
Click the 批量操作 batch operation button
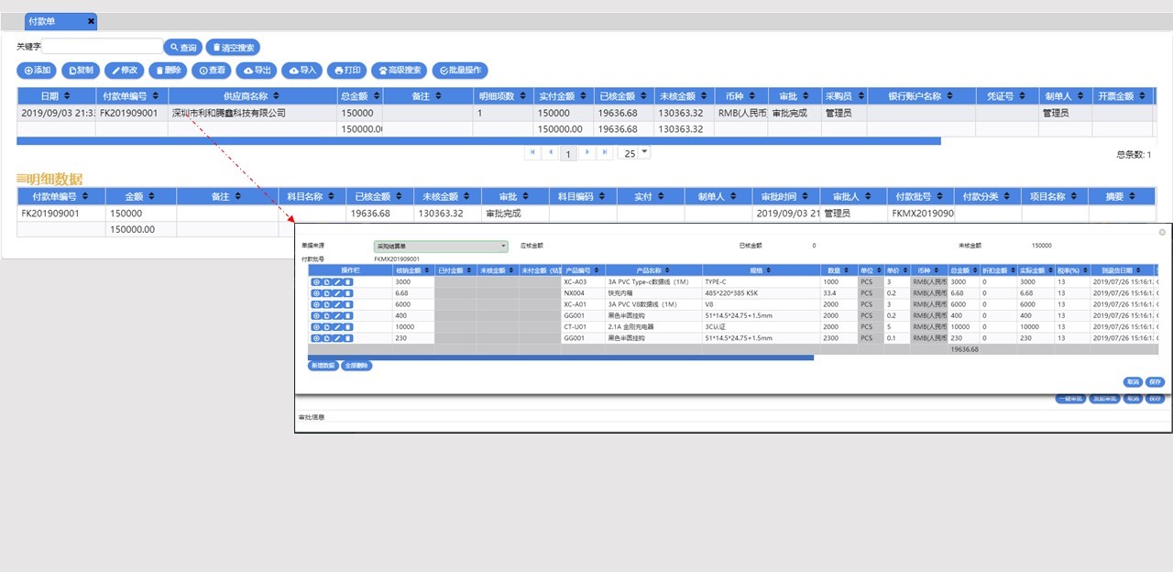coord(460,70)
